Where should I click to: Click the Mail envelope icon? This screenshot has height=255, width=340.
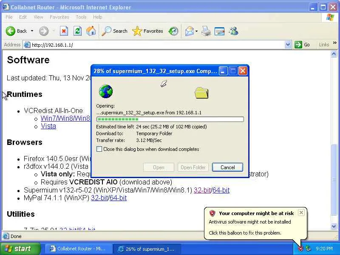(x=190, y=31)
